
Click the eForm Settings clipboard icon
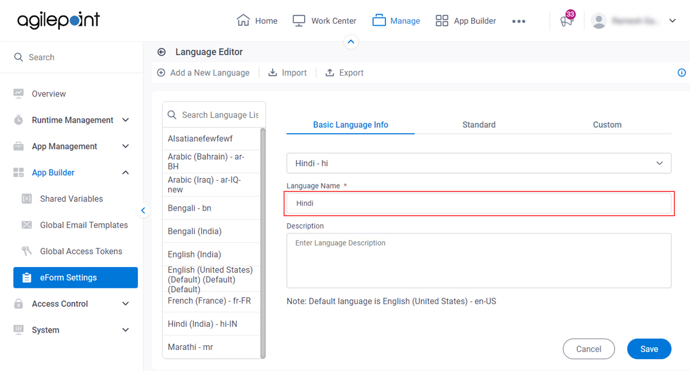26,278
